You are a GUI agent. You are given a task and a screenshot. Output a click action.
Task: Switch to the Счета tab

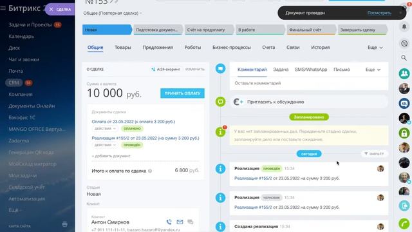(x=268, y=47)
